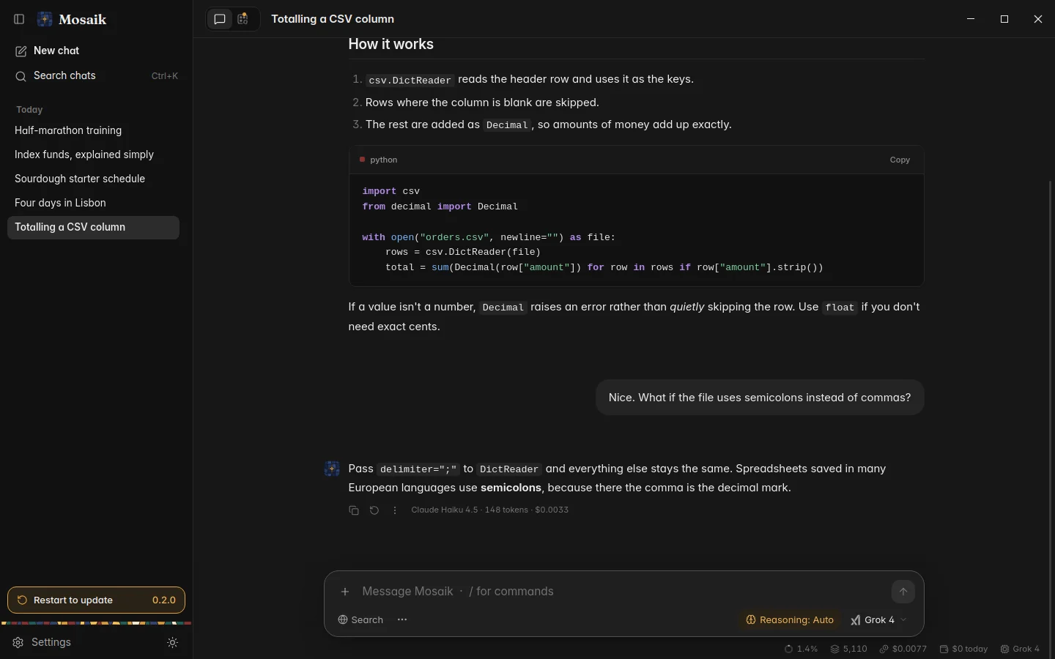Copy the assistant response with copy icon
Screen dimensions: 1055x659
354,510
